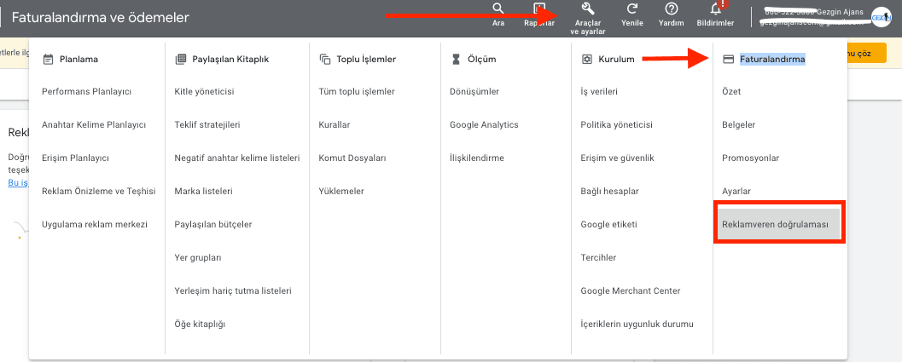The width and height of the screenshot is (902, 362).
Task: Open the Yardım help icon
Action: (671, 9)
